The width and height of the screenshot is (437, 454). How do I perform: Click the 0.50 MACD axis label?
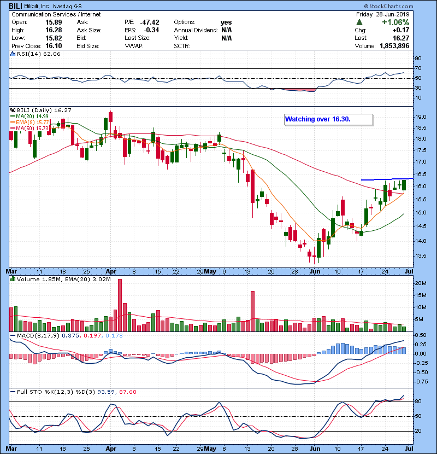click(x=421, y=335)
